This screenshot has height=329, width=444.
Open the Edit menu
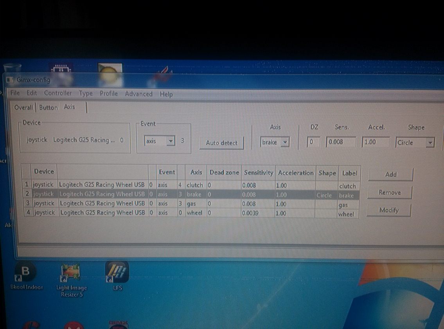(32, 93)
